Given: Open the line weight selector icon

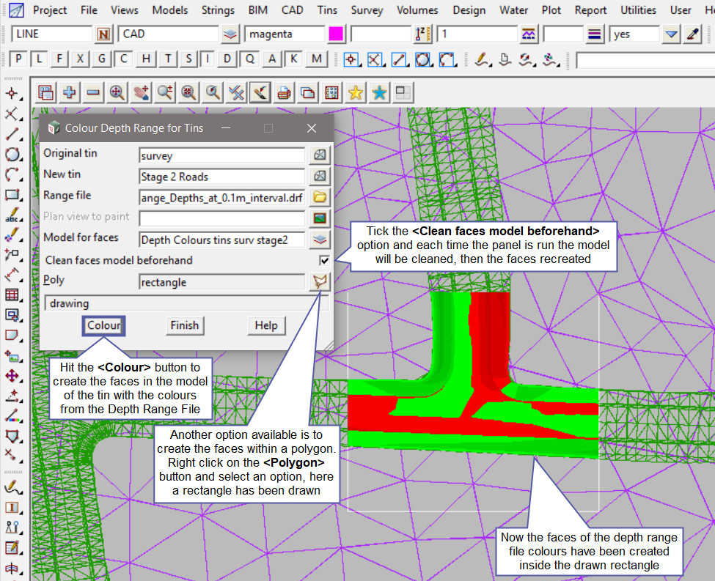Looking at the screenshot, I should [595, 34].
